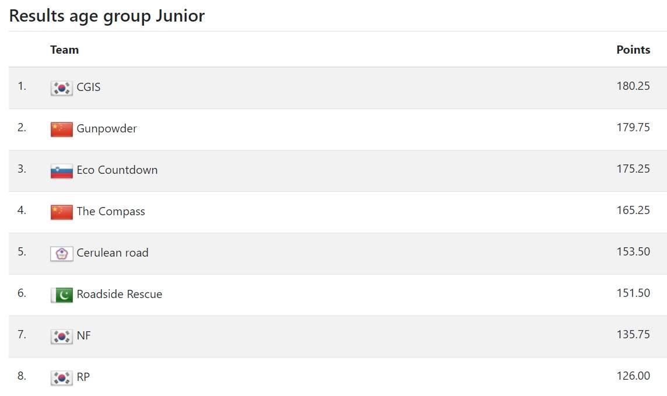
Task: Click the Points column header
Action: pyautogui.click(x=633, y=50)
